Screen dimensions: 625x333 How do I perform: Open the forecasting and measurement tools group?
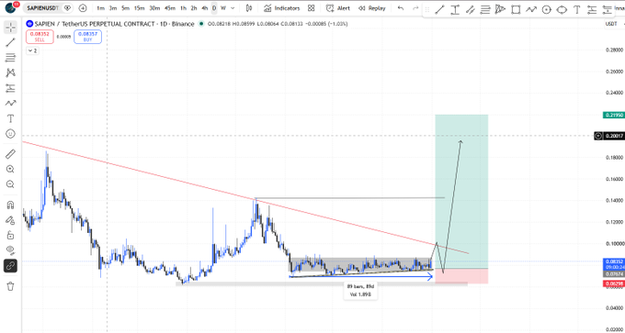[x=10, y=88]
